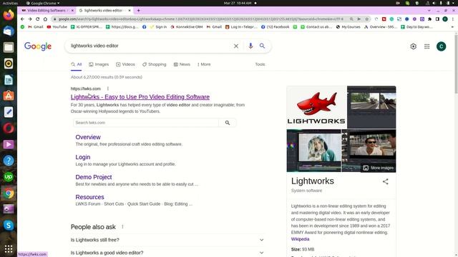
Task: Switch to Shopping results tab
Action: click(154, 64)
